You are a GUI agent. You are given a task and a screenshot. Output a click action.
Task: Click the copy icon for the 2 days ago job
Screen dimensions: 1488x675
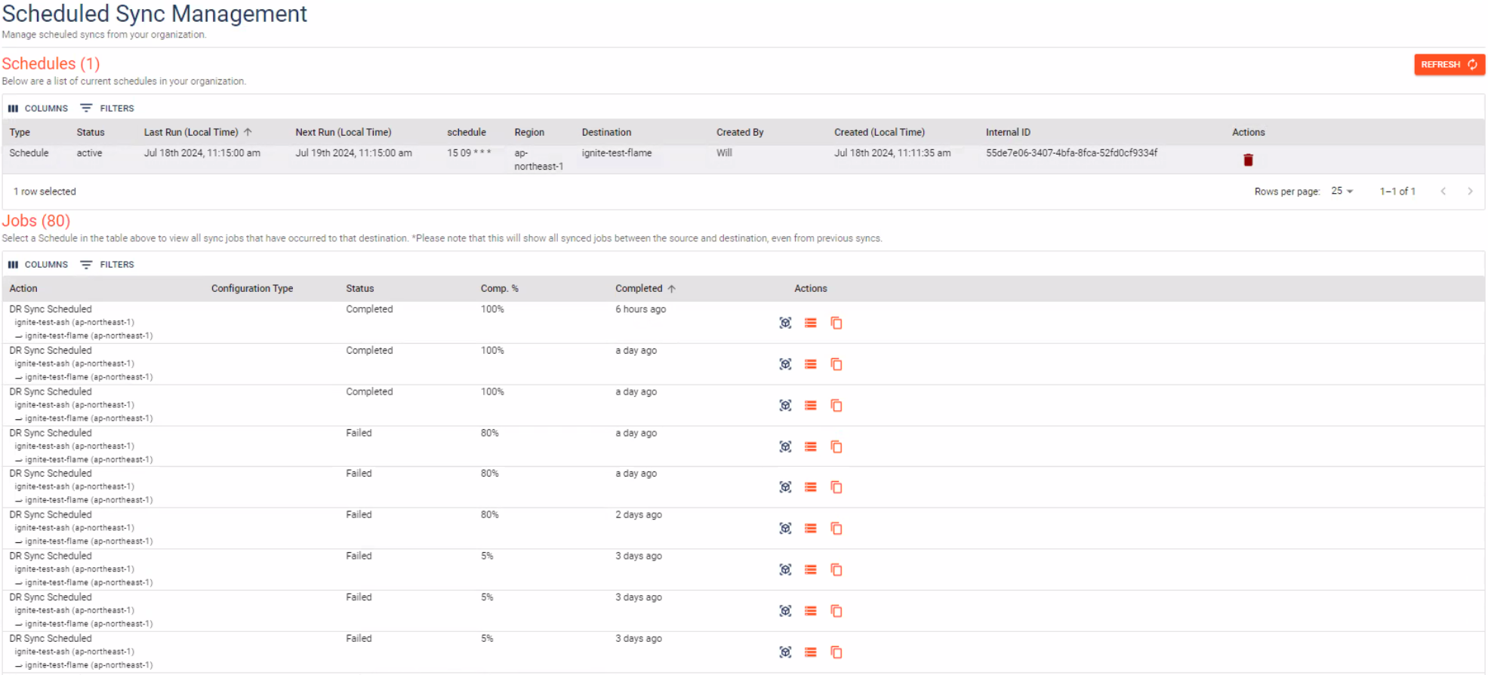point(836,529)
